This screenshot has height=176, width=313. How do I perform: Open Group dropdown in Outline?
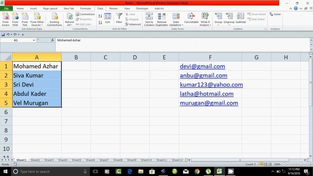coord(218,19)
